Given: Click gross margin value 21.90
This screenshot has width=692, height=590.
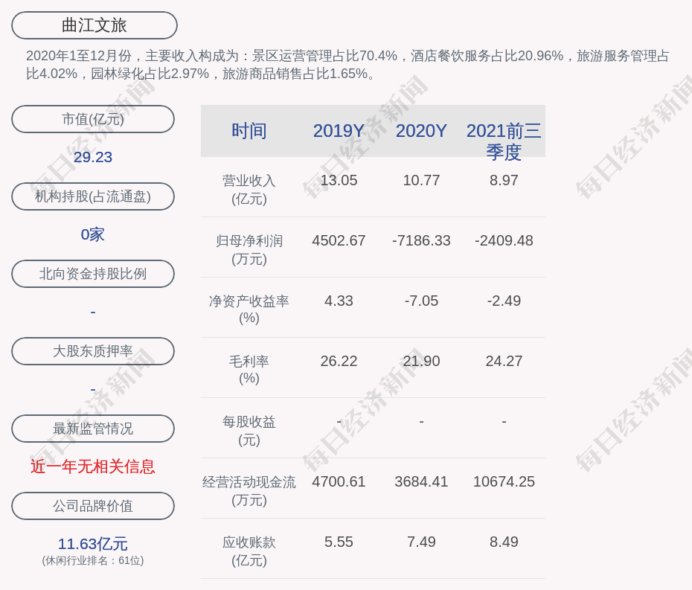Looking at the screenshot, I should pyautogui.click(x=421, y=361).
